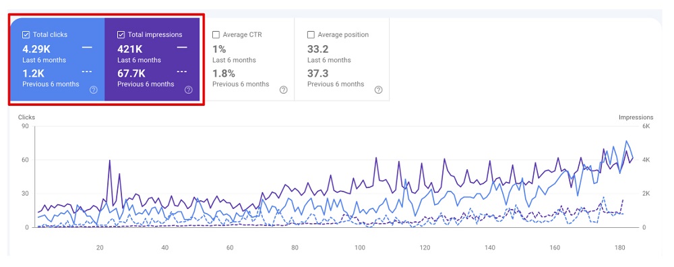Click dashed line legend next to 1.2K
The width and height of the screenshot is (674, 267).
[87, 71]
